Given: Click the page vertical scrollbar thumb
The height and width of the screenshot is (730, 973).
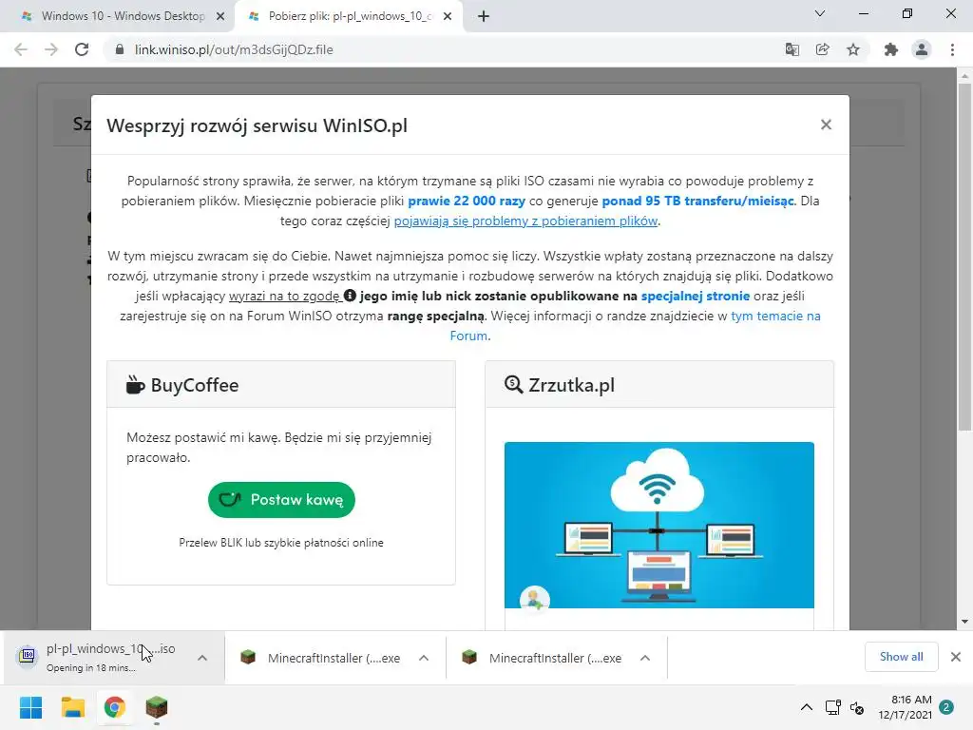Looking at the screenshot, I should (x=964, y=258).
